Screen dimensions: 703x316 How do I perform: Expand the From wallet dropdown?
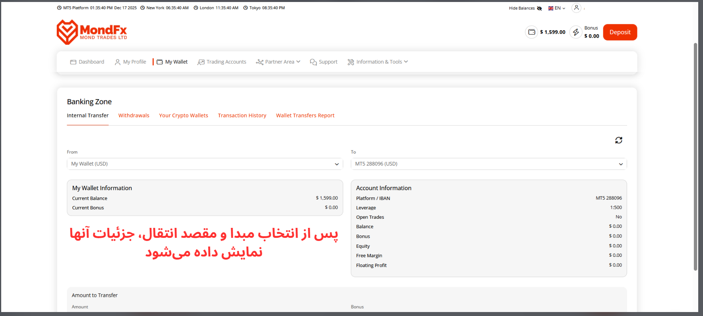click(205, 164)
